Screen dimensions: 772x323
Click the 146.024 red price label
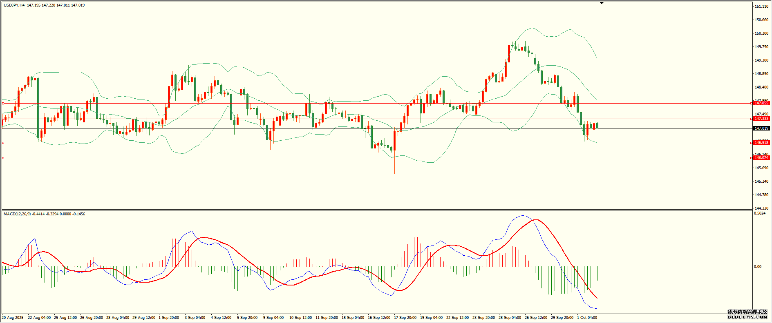[761, 158]
